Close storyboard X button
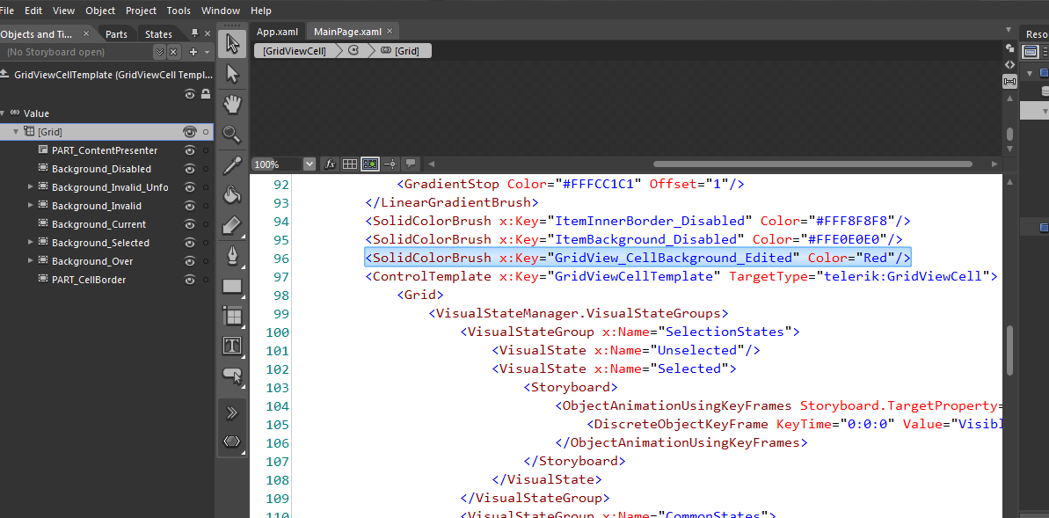Image resolution: width=1049 pixels, height=518 pixels. coord(173,52)
